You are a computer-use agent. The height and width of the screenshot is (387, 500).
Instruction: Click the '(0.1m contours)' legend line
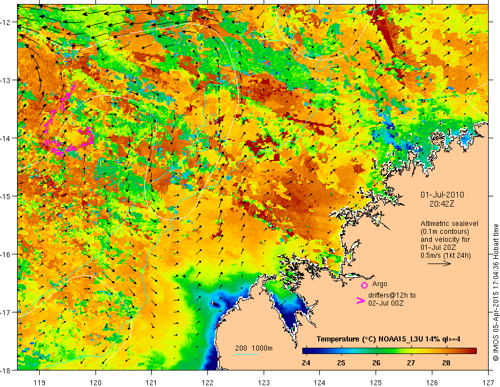click(445, 232)
